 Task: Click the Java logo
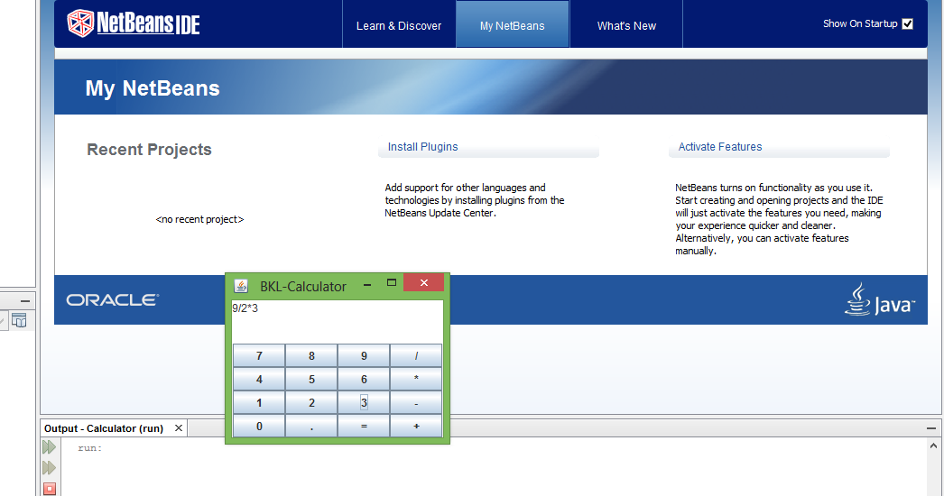[880, 299]
